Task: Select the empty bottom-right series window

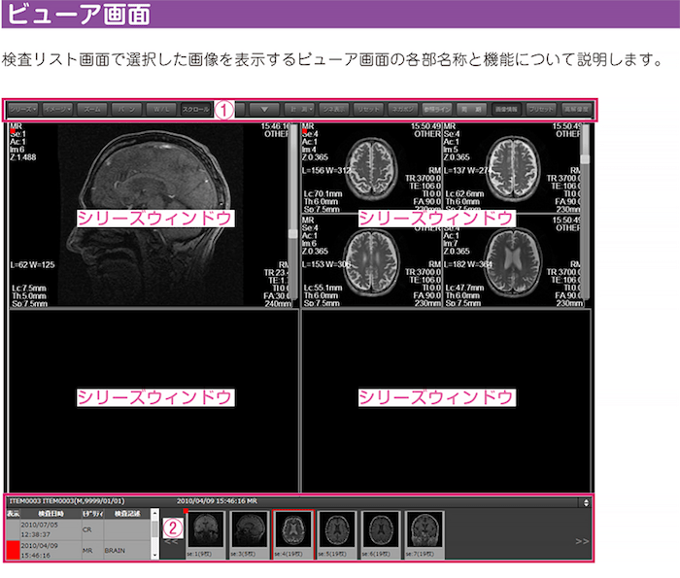Action: [446, 400]
